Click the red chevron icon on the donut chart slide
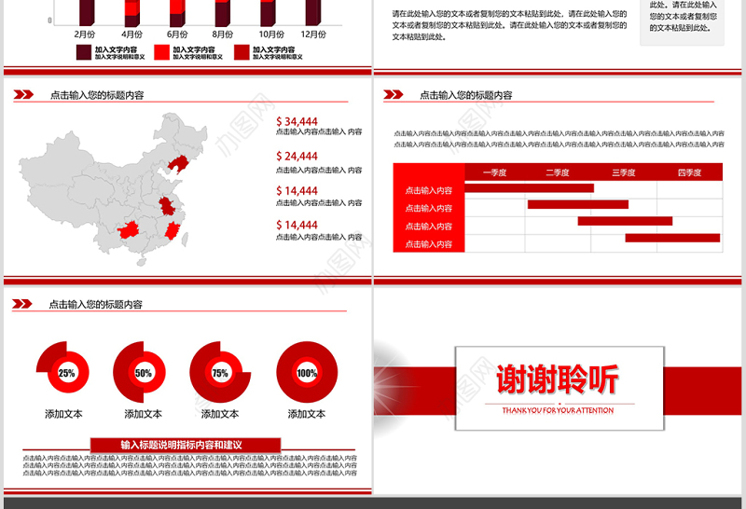 click(x=21, y=304)
